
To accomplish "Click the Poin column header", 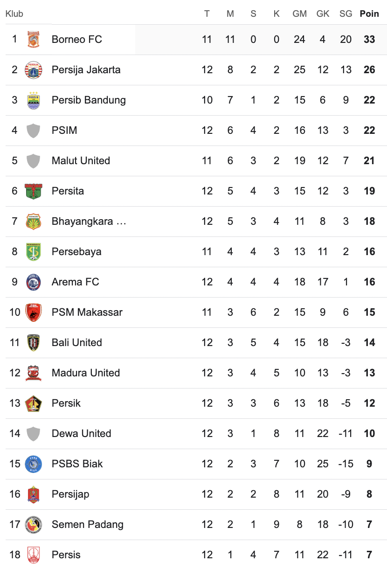I will coord(369,14).
